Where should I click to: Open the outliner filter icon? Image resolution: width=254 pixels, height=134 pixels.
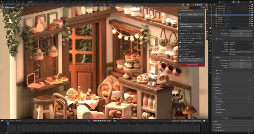(252, 5)
